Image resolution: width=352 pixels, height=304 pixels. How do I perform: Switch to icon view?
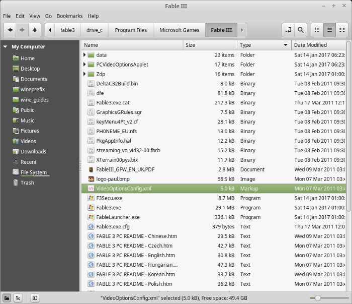point(317,30)
